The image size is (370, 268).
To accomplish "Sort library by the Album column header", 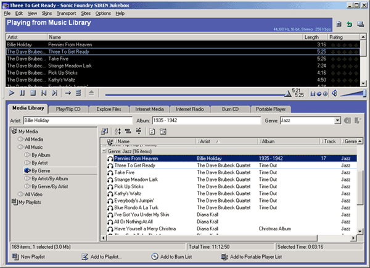I will coord(289,141).
